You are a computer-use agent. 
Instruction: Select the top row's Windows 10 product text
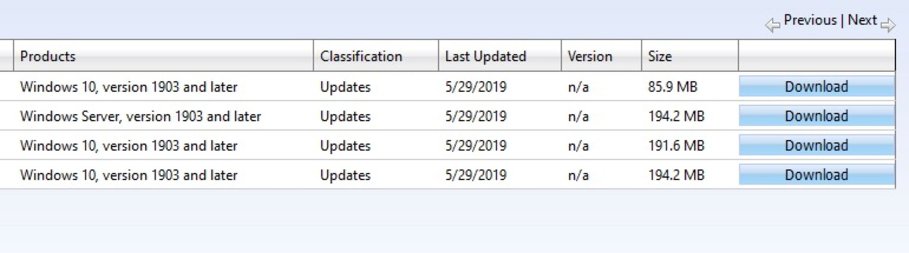point(128,87)
